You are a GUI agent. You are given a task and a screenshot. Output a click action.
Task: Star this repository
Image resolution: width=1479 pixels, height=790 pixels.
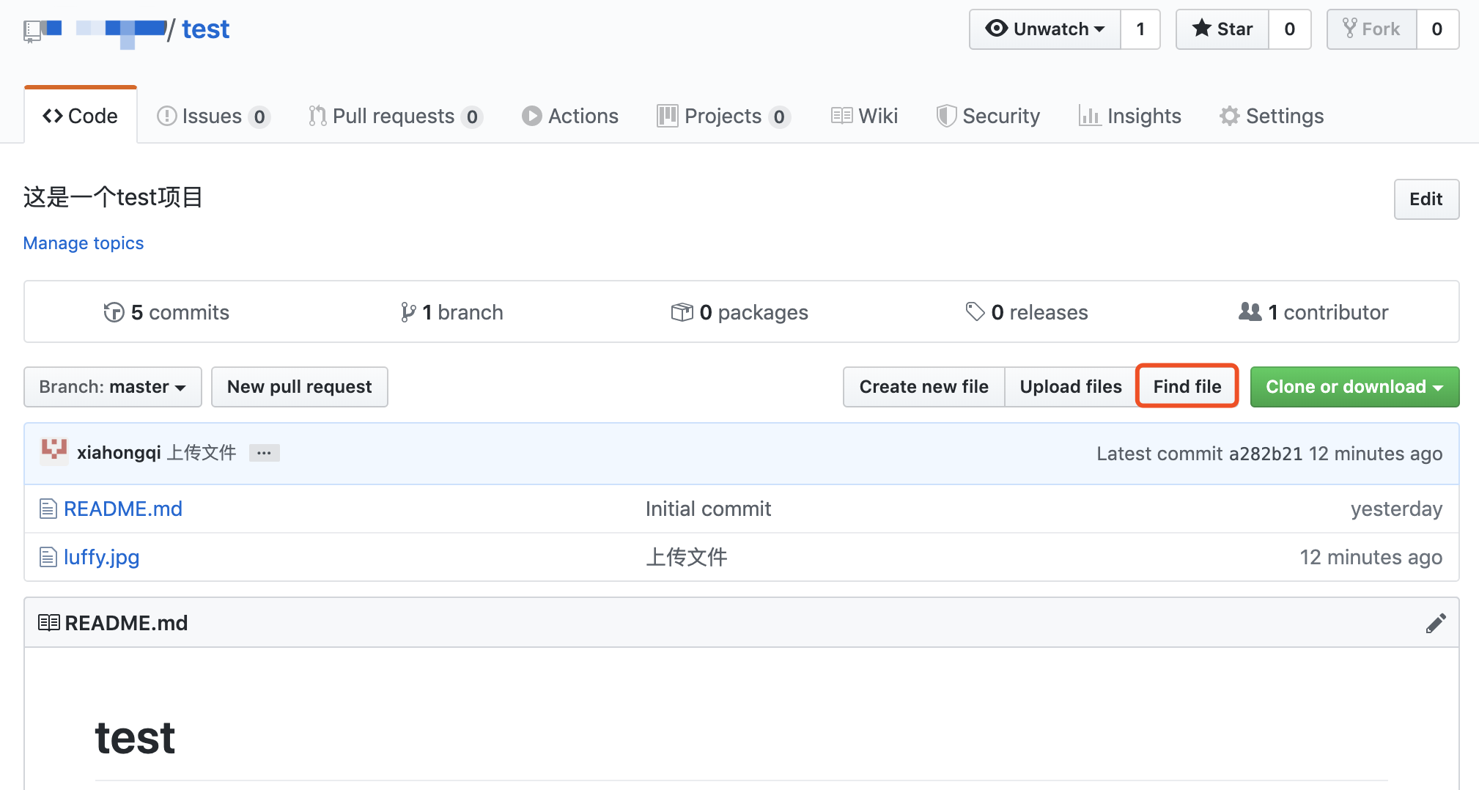point(1222,29)
